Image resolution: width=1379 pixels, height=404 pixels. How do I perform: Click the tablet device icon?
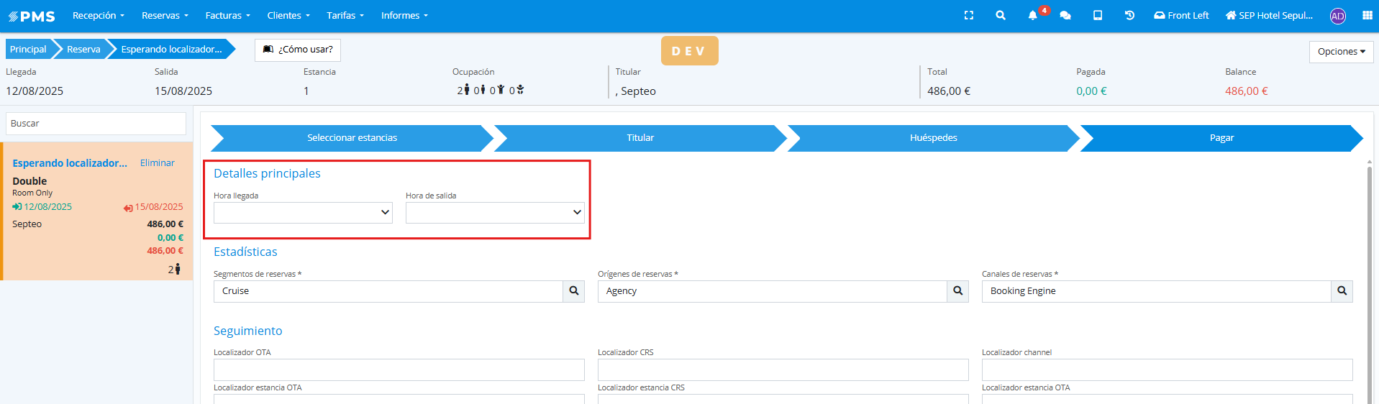[x=1098, y=15]
